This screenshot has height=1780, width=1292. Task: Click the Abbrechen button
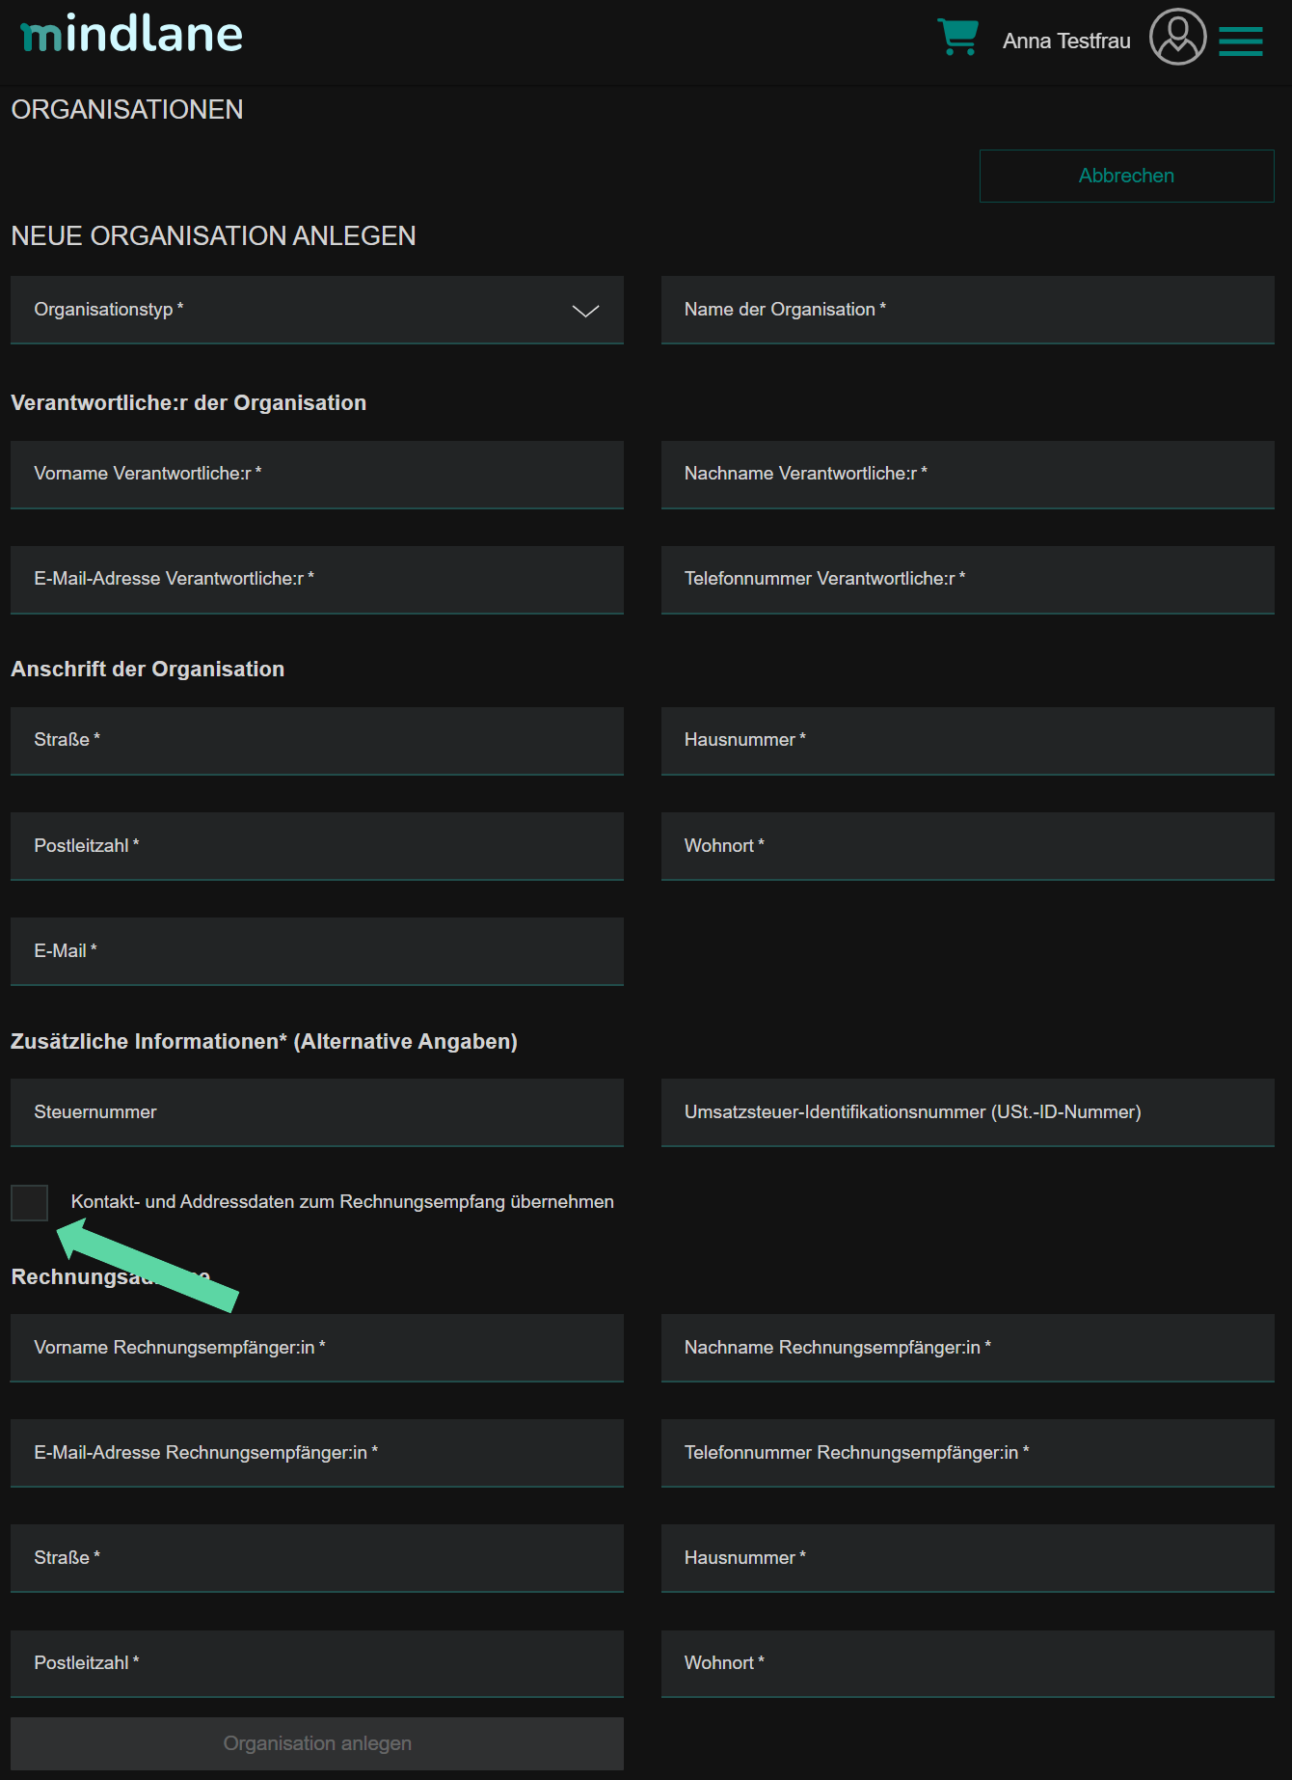coord(1126,176)
